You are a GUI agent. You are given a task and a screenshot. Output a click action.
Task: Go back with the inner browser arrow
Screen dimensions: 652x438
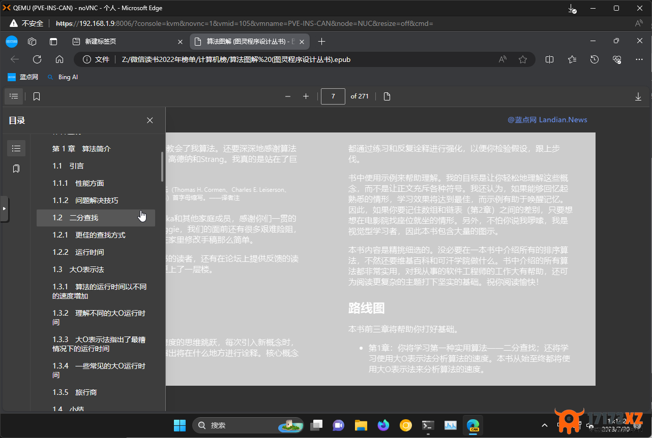(x=15, y=59)
